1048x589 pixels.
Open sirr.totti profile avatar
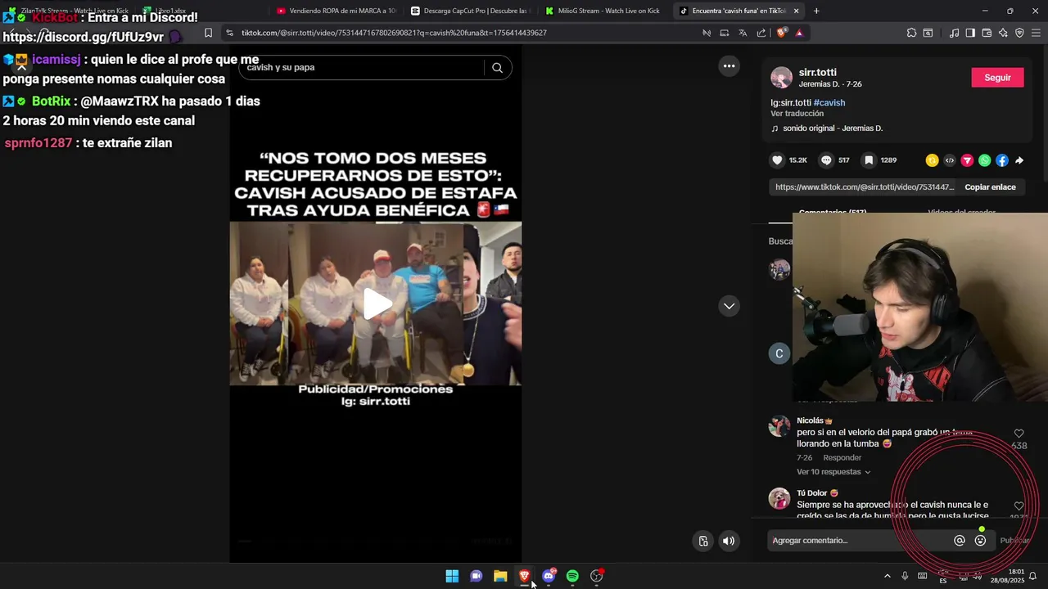pos(782,78)
